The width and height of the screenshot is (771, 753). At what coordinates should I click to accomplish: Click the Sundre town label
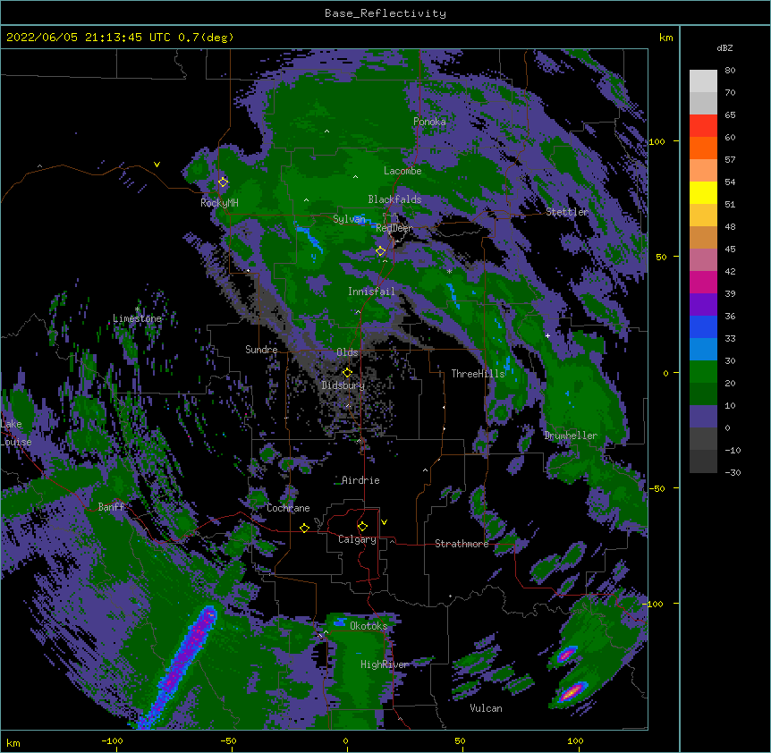pos(261,350)
